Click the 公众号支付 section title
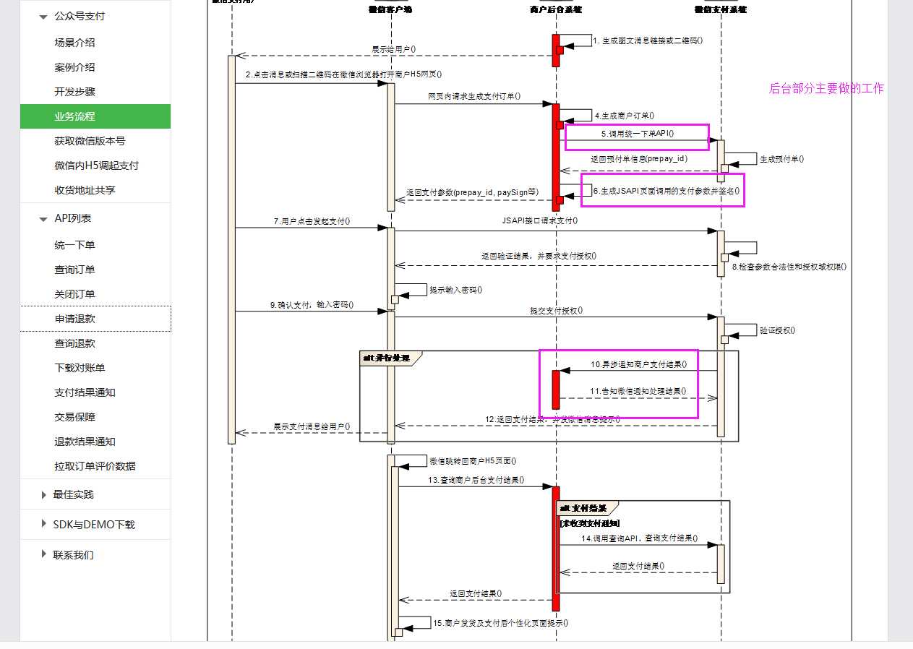Screen dimensions: 913x649 click(x=80, y=16)
